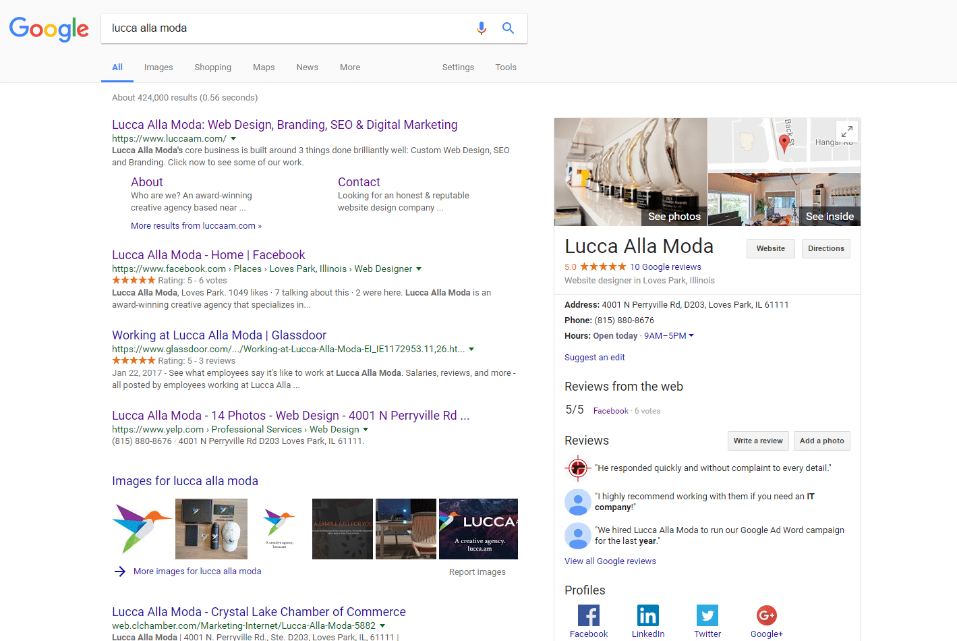The width and height of the screenshot is (957, 641).
Task: Open search Tools menu
Action: pos(506,67)
